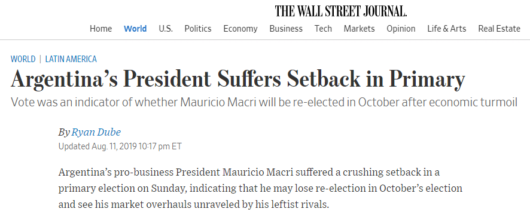This screenshot has height=224, width=530.
Task: Click The Wall Street Journal logo
Action: tap(341, 11)
